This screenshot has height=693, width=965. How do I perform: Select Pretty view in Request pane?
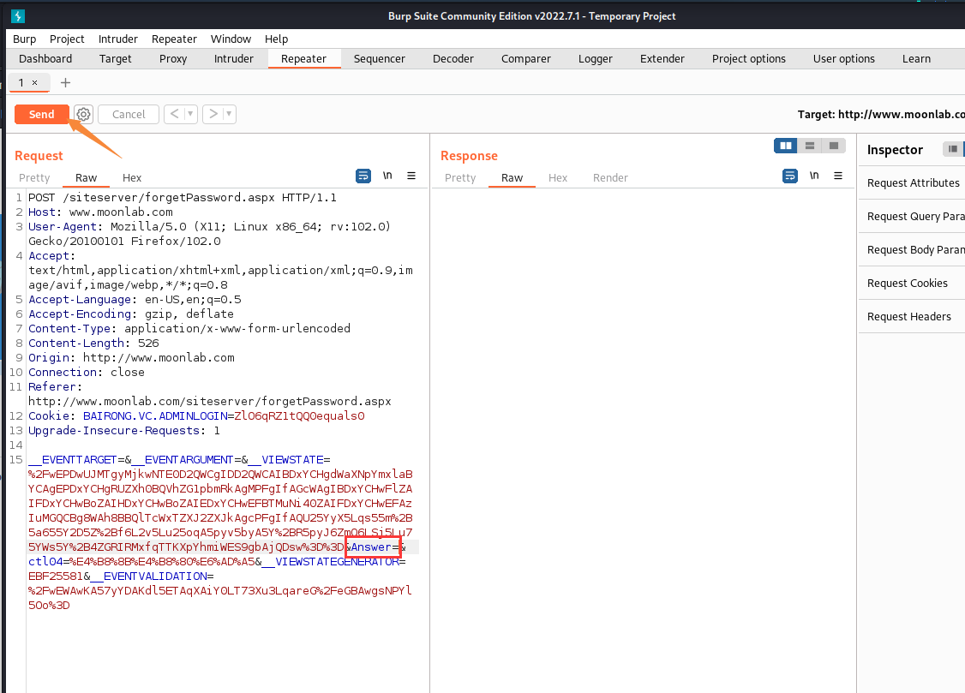point(34,177)
